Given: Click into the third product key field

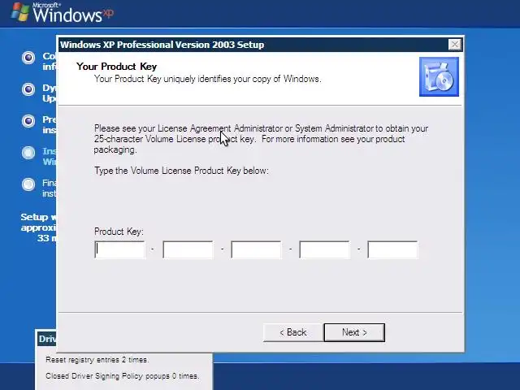Looking at the screenshot, I should (x=256, y=249).
